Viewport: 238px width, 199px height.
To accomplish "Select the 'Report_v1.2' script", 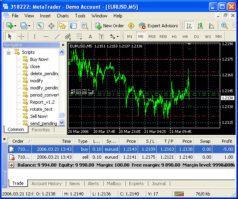I will (42, 102).
